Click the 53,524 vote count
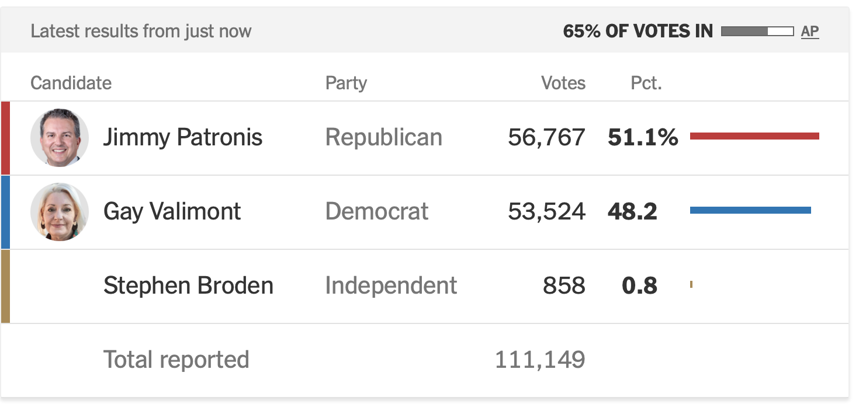The width and height of the screenshot is (859, 404). 546,211
